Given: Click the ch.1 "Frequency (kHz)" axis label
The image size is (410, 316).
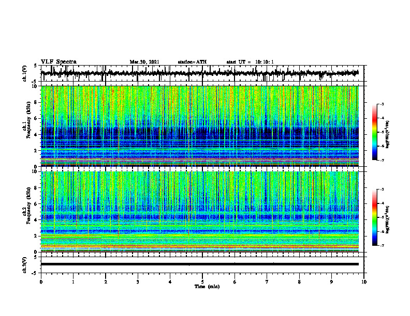Looking at the screenshot, I should tap(28, 120).
